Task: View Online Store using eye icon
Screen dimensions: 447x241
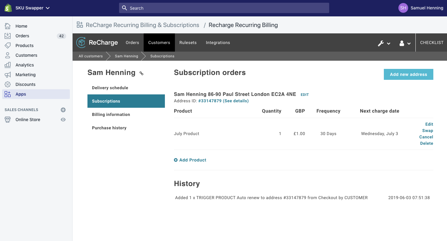Action: (x=63, y=120)
